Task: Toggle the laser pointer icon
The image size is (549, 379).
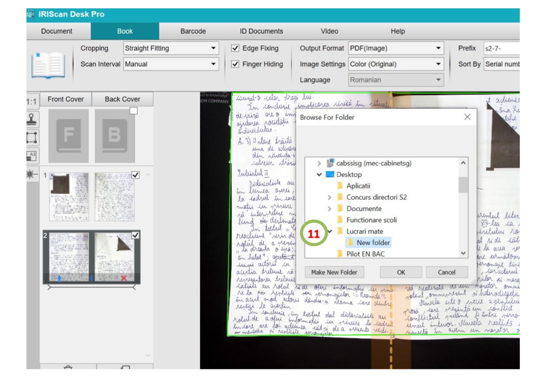Action: pos(32,174)
